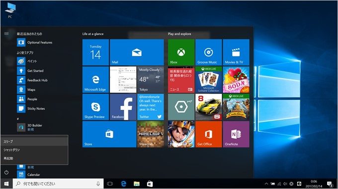The width and height of the screenshot is (338, 189).
Task: Click the Power button in Start menu
Action: 6,172
